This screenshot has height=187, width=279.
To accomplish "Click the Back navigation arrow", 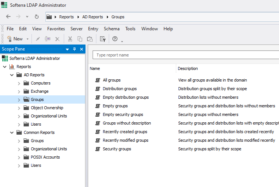I will point(8,17).
